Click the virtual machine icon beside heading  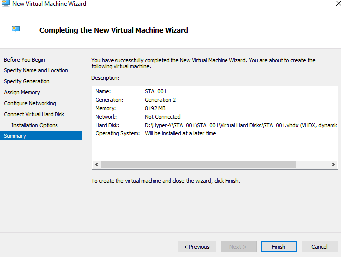point(16,29)
